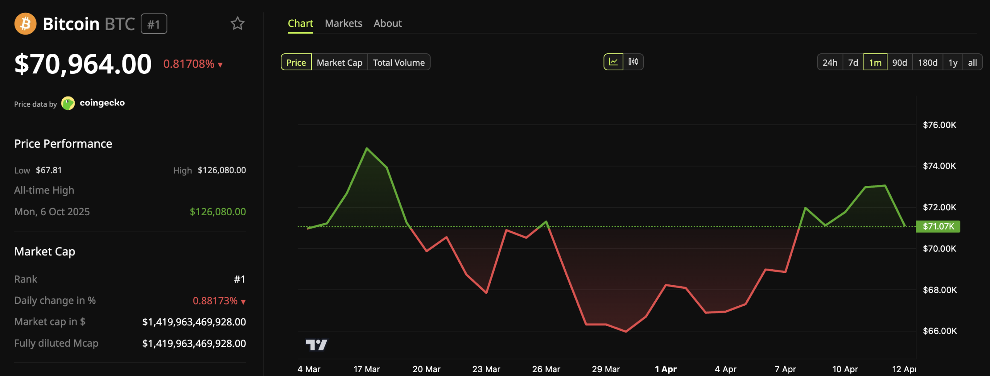Set chart range to 24h
The image size is (990, 376).
tap(830, 62)
